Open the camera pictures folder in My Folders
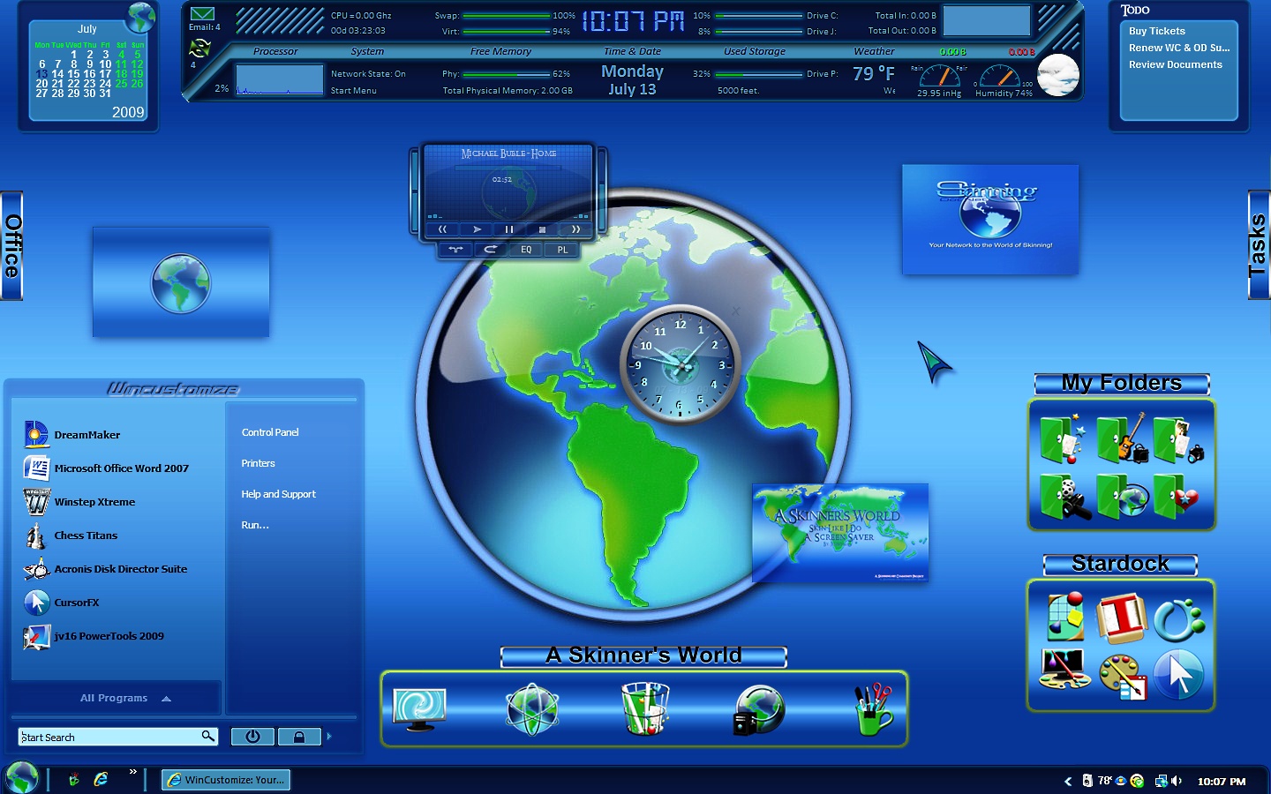 point(1178,439)
